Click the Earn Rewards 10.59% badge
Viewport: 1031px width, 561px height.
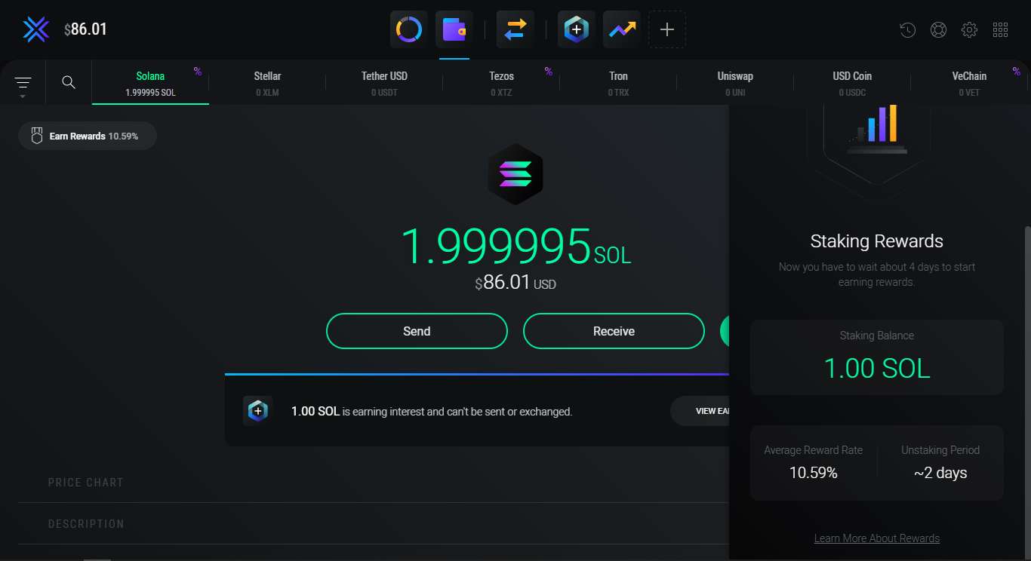[88, 136]
